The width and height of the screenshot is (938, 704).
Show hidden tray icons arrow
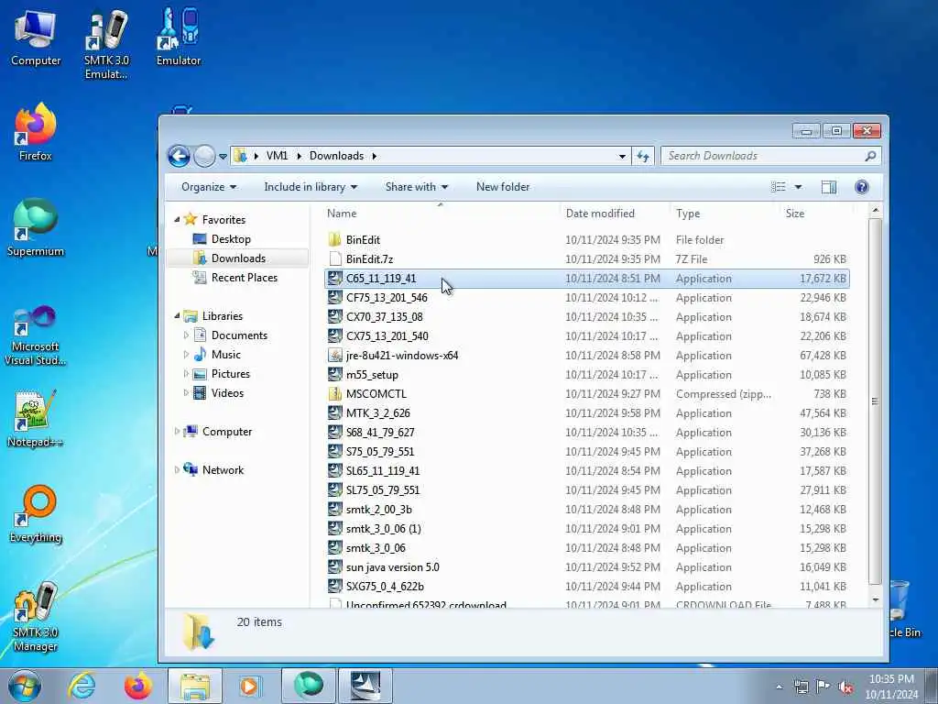(x=779, y=687)
